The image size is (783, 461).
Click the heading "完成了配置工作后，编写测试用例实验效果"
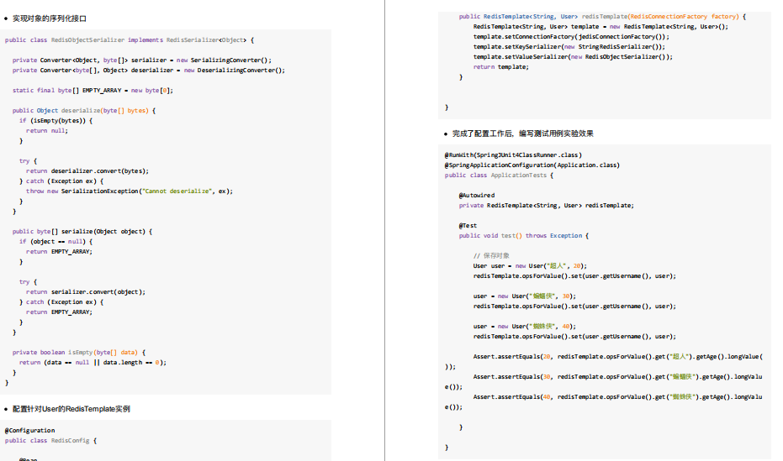pyautogui.click(x=523, y=134)
